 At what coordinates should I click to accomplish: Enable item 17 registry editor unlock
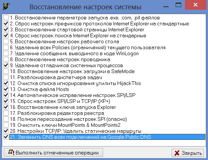tap(6, 113)
